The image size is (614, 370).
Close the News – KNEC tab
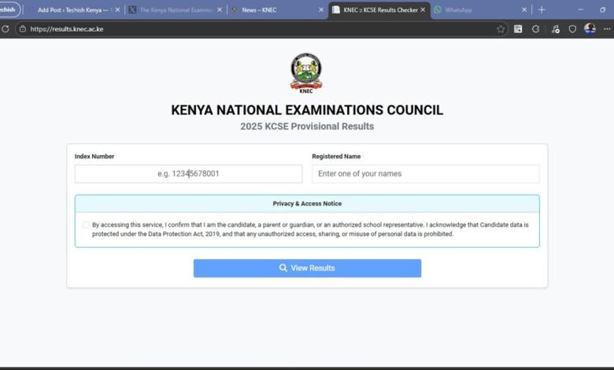pyautogui.click(x=321, y=9)
